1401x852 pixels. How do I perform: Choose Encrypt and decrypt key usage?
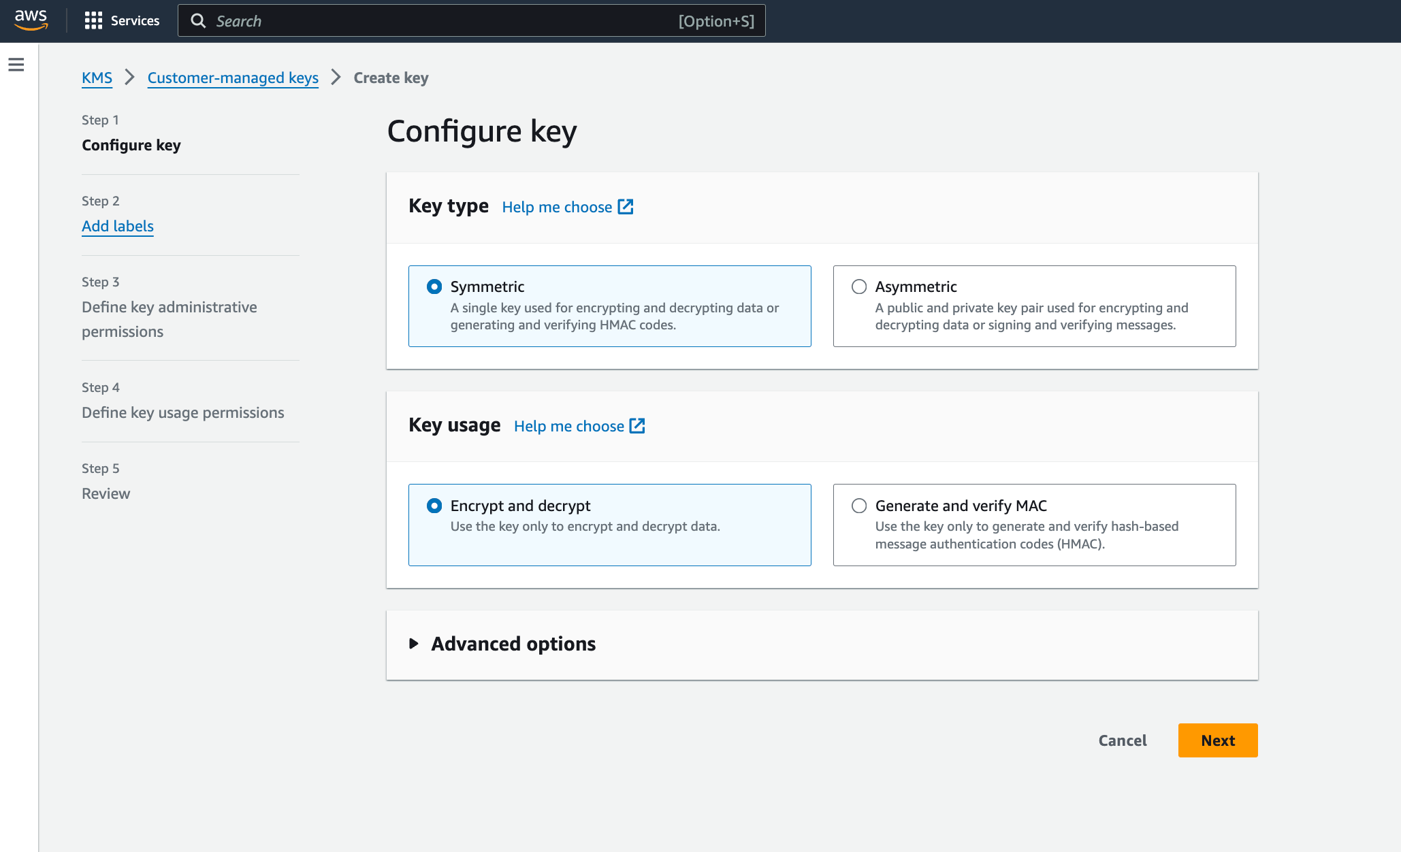click(434, 506)
